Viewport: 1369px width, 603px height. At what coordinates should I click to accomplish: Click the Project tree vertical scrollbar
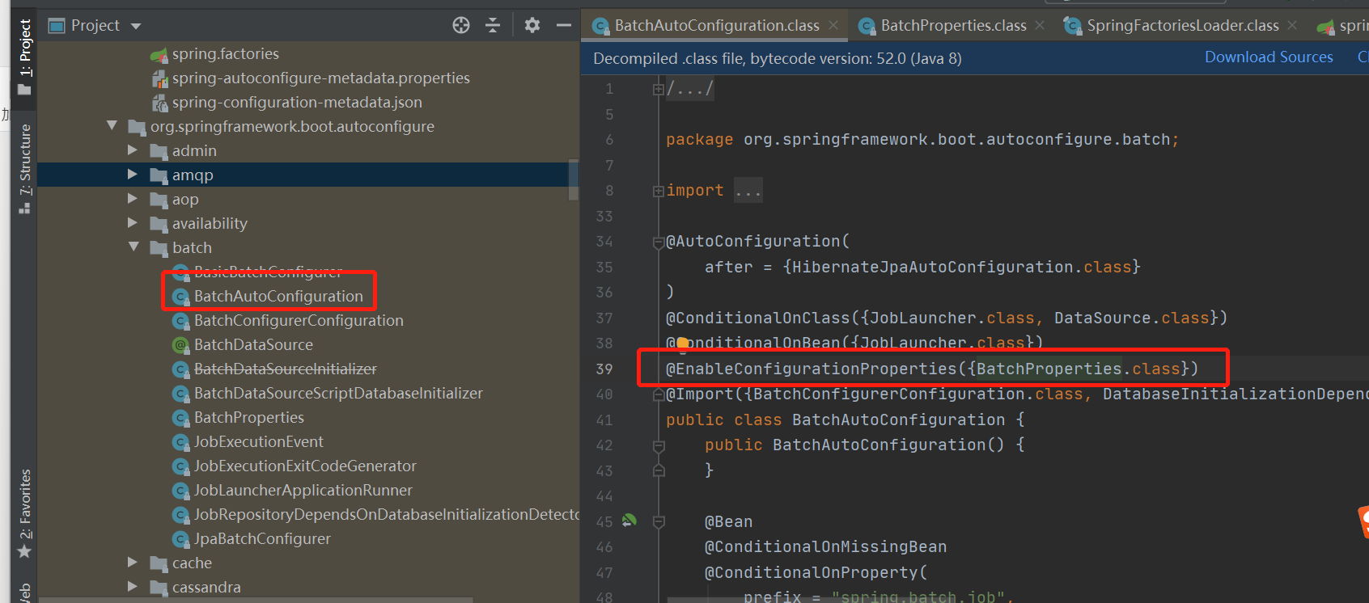coord(574,179)
